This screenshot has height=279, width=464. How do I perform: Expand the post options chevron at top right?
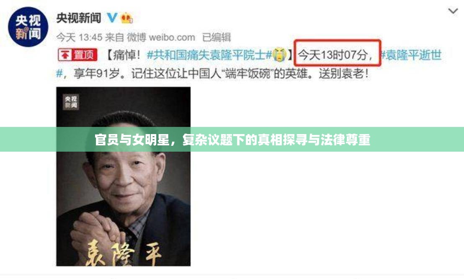pos(453,12)
